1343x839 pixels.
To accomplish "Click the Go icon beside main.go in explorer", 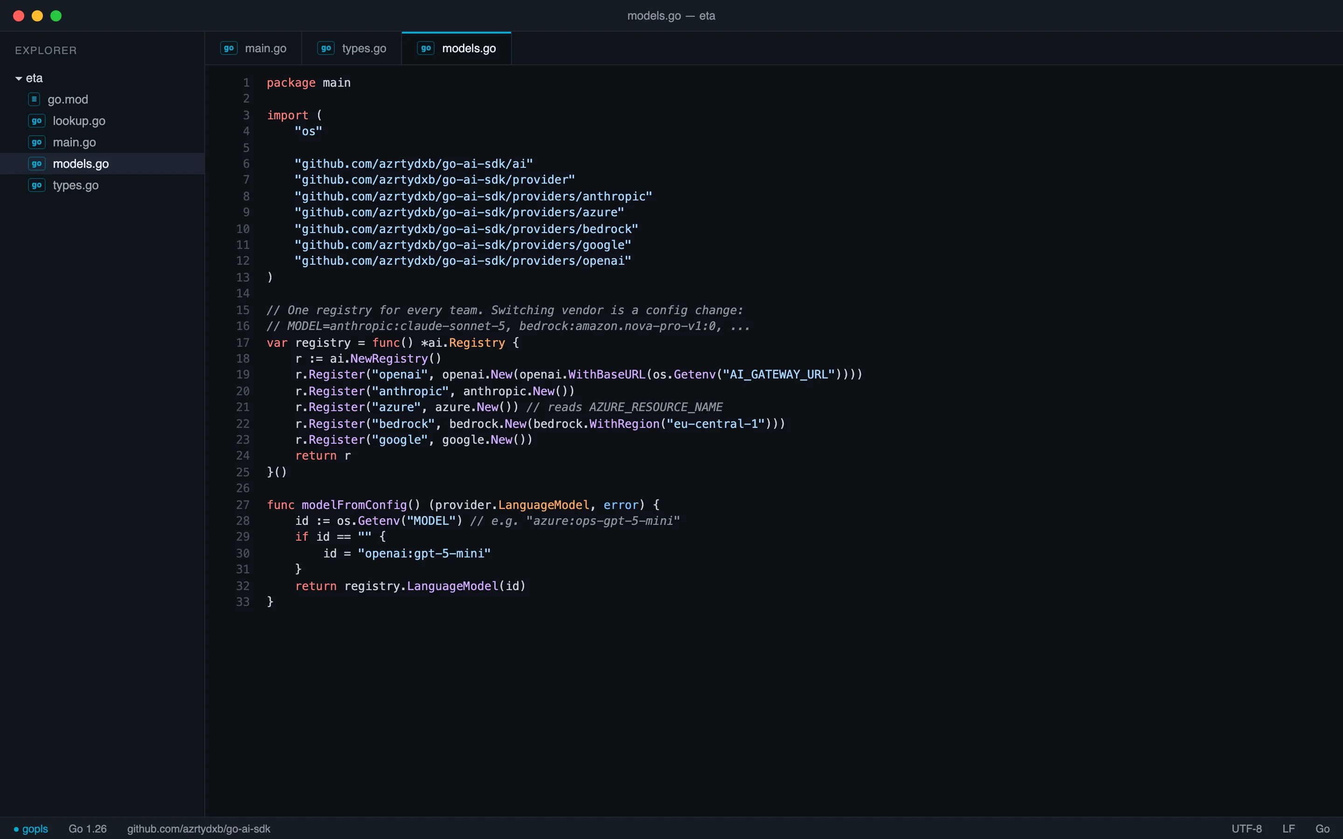I will pos(37,142).
